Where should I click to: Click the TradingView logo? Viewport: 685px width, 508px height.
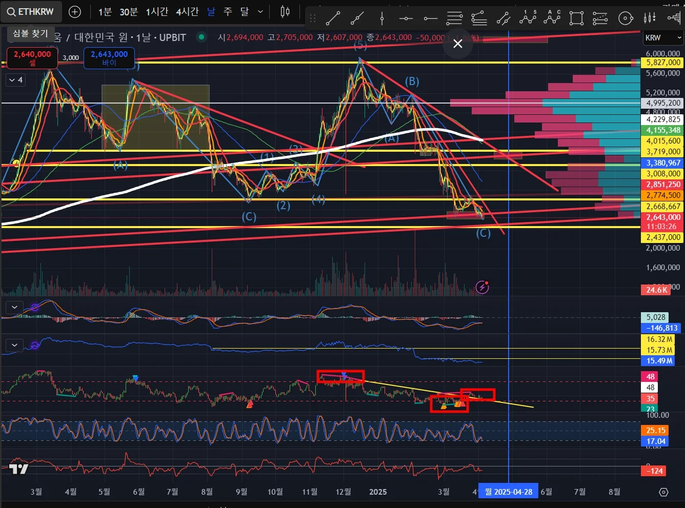18,469
